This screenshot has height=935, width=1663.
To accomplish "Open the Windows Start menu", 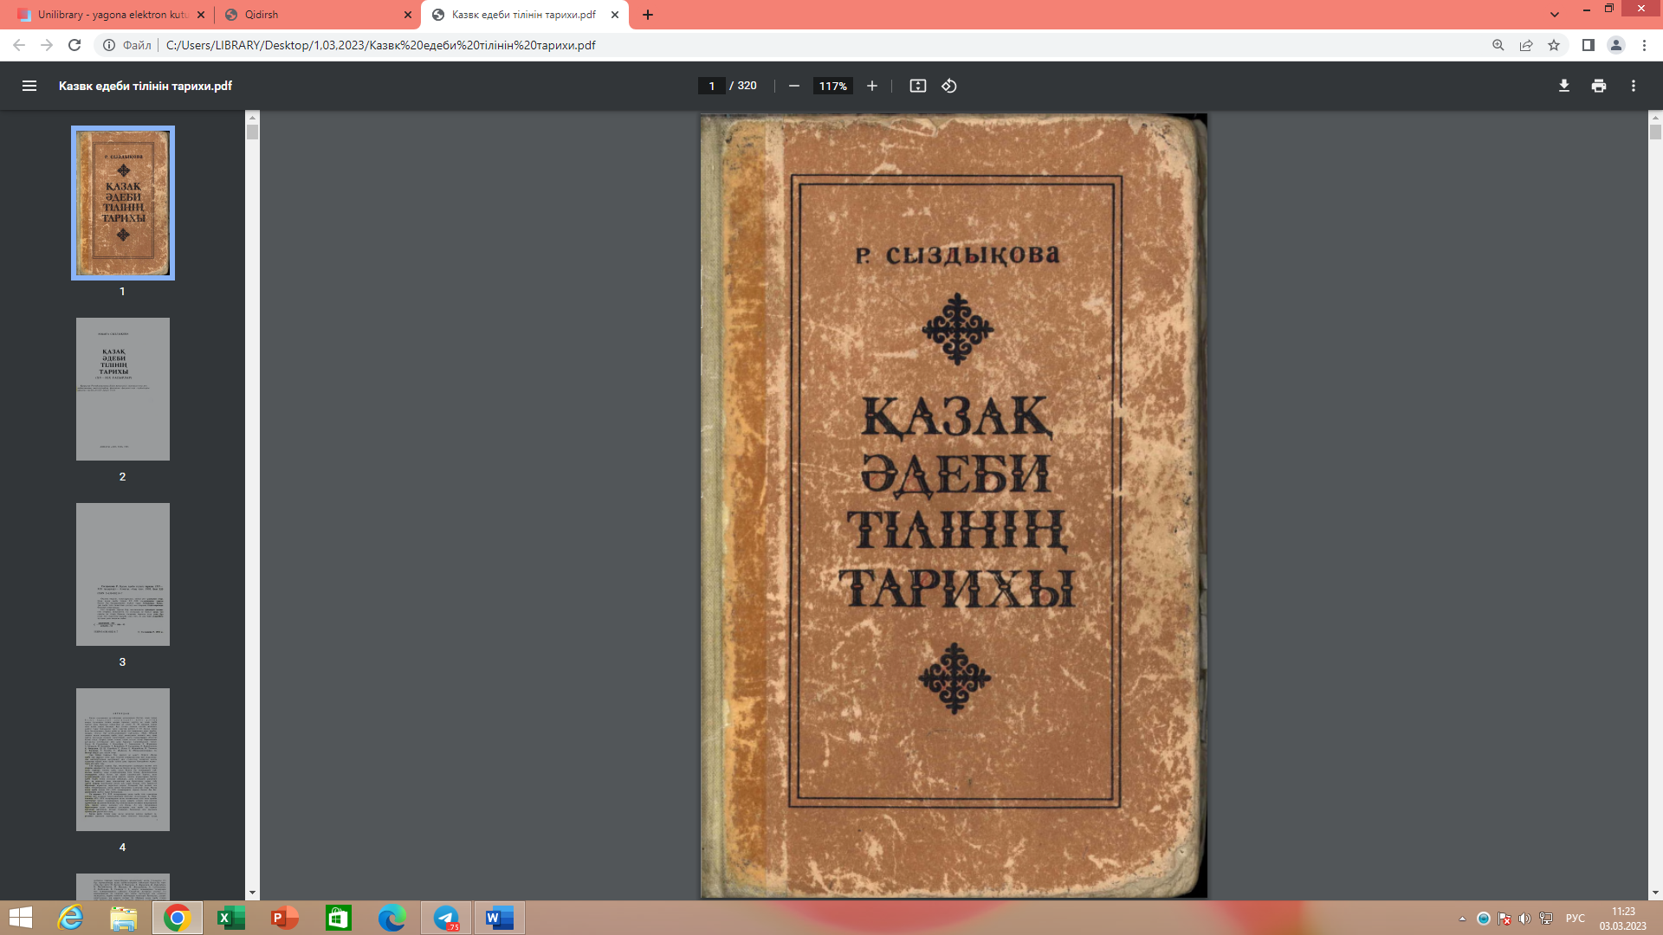I will tap(20, 918).
